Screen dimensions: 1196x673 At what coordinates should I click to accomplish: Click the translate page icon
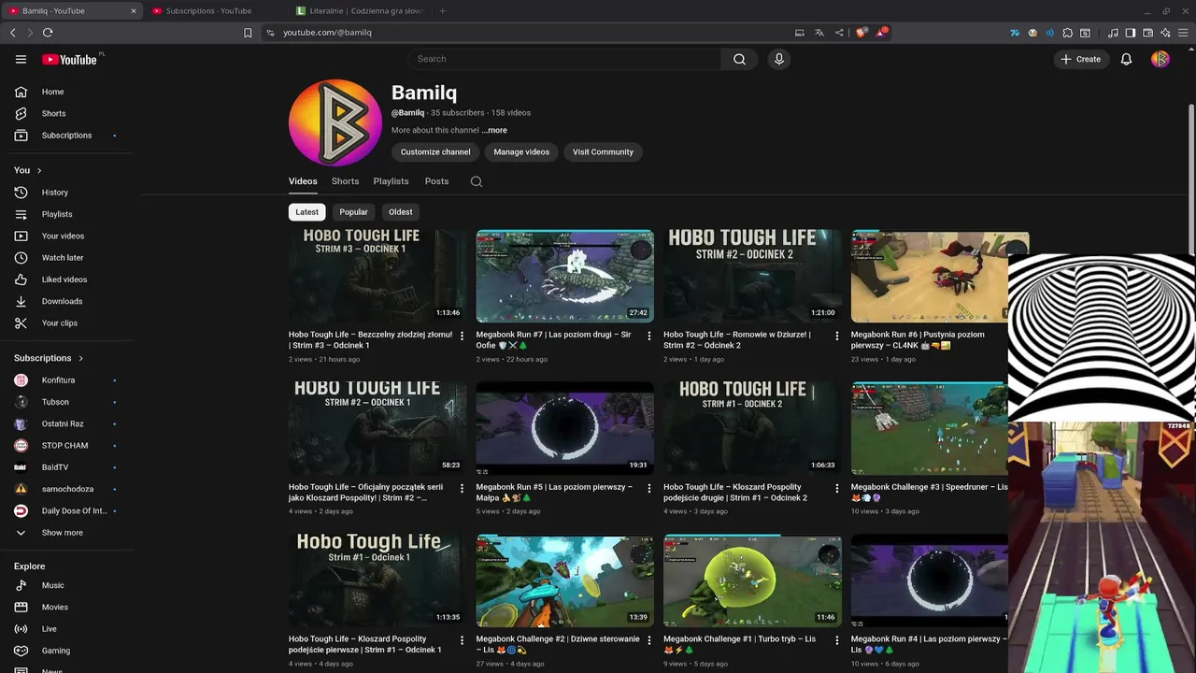pyautogui.click(x=819, y=33)
